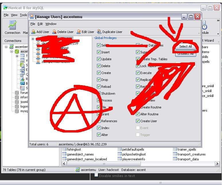Screen dimensions: 222x185
Task: Click the logon database icon
Action: (x=17, y=106)
